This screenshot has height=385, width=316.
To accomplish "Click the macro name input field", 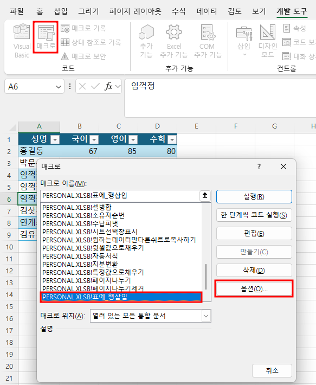I will tap(120, 196).
